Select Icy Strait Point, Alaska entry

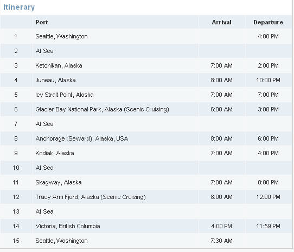tap(65, 95)
